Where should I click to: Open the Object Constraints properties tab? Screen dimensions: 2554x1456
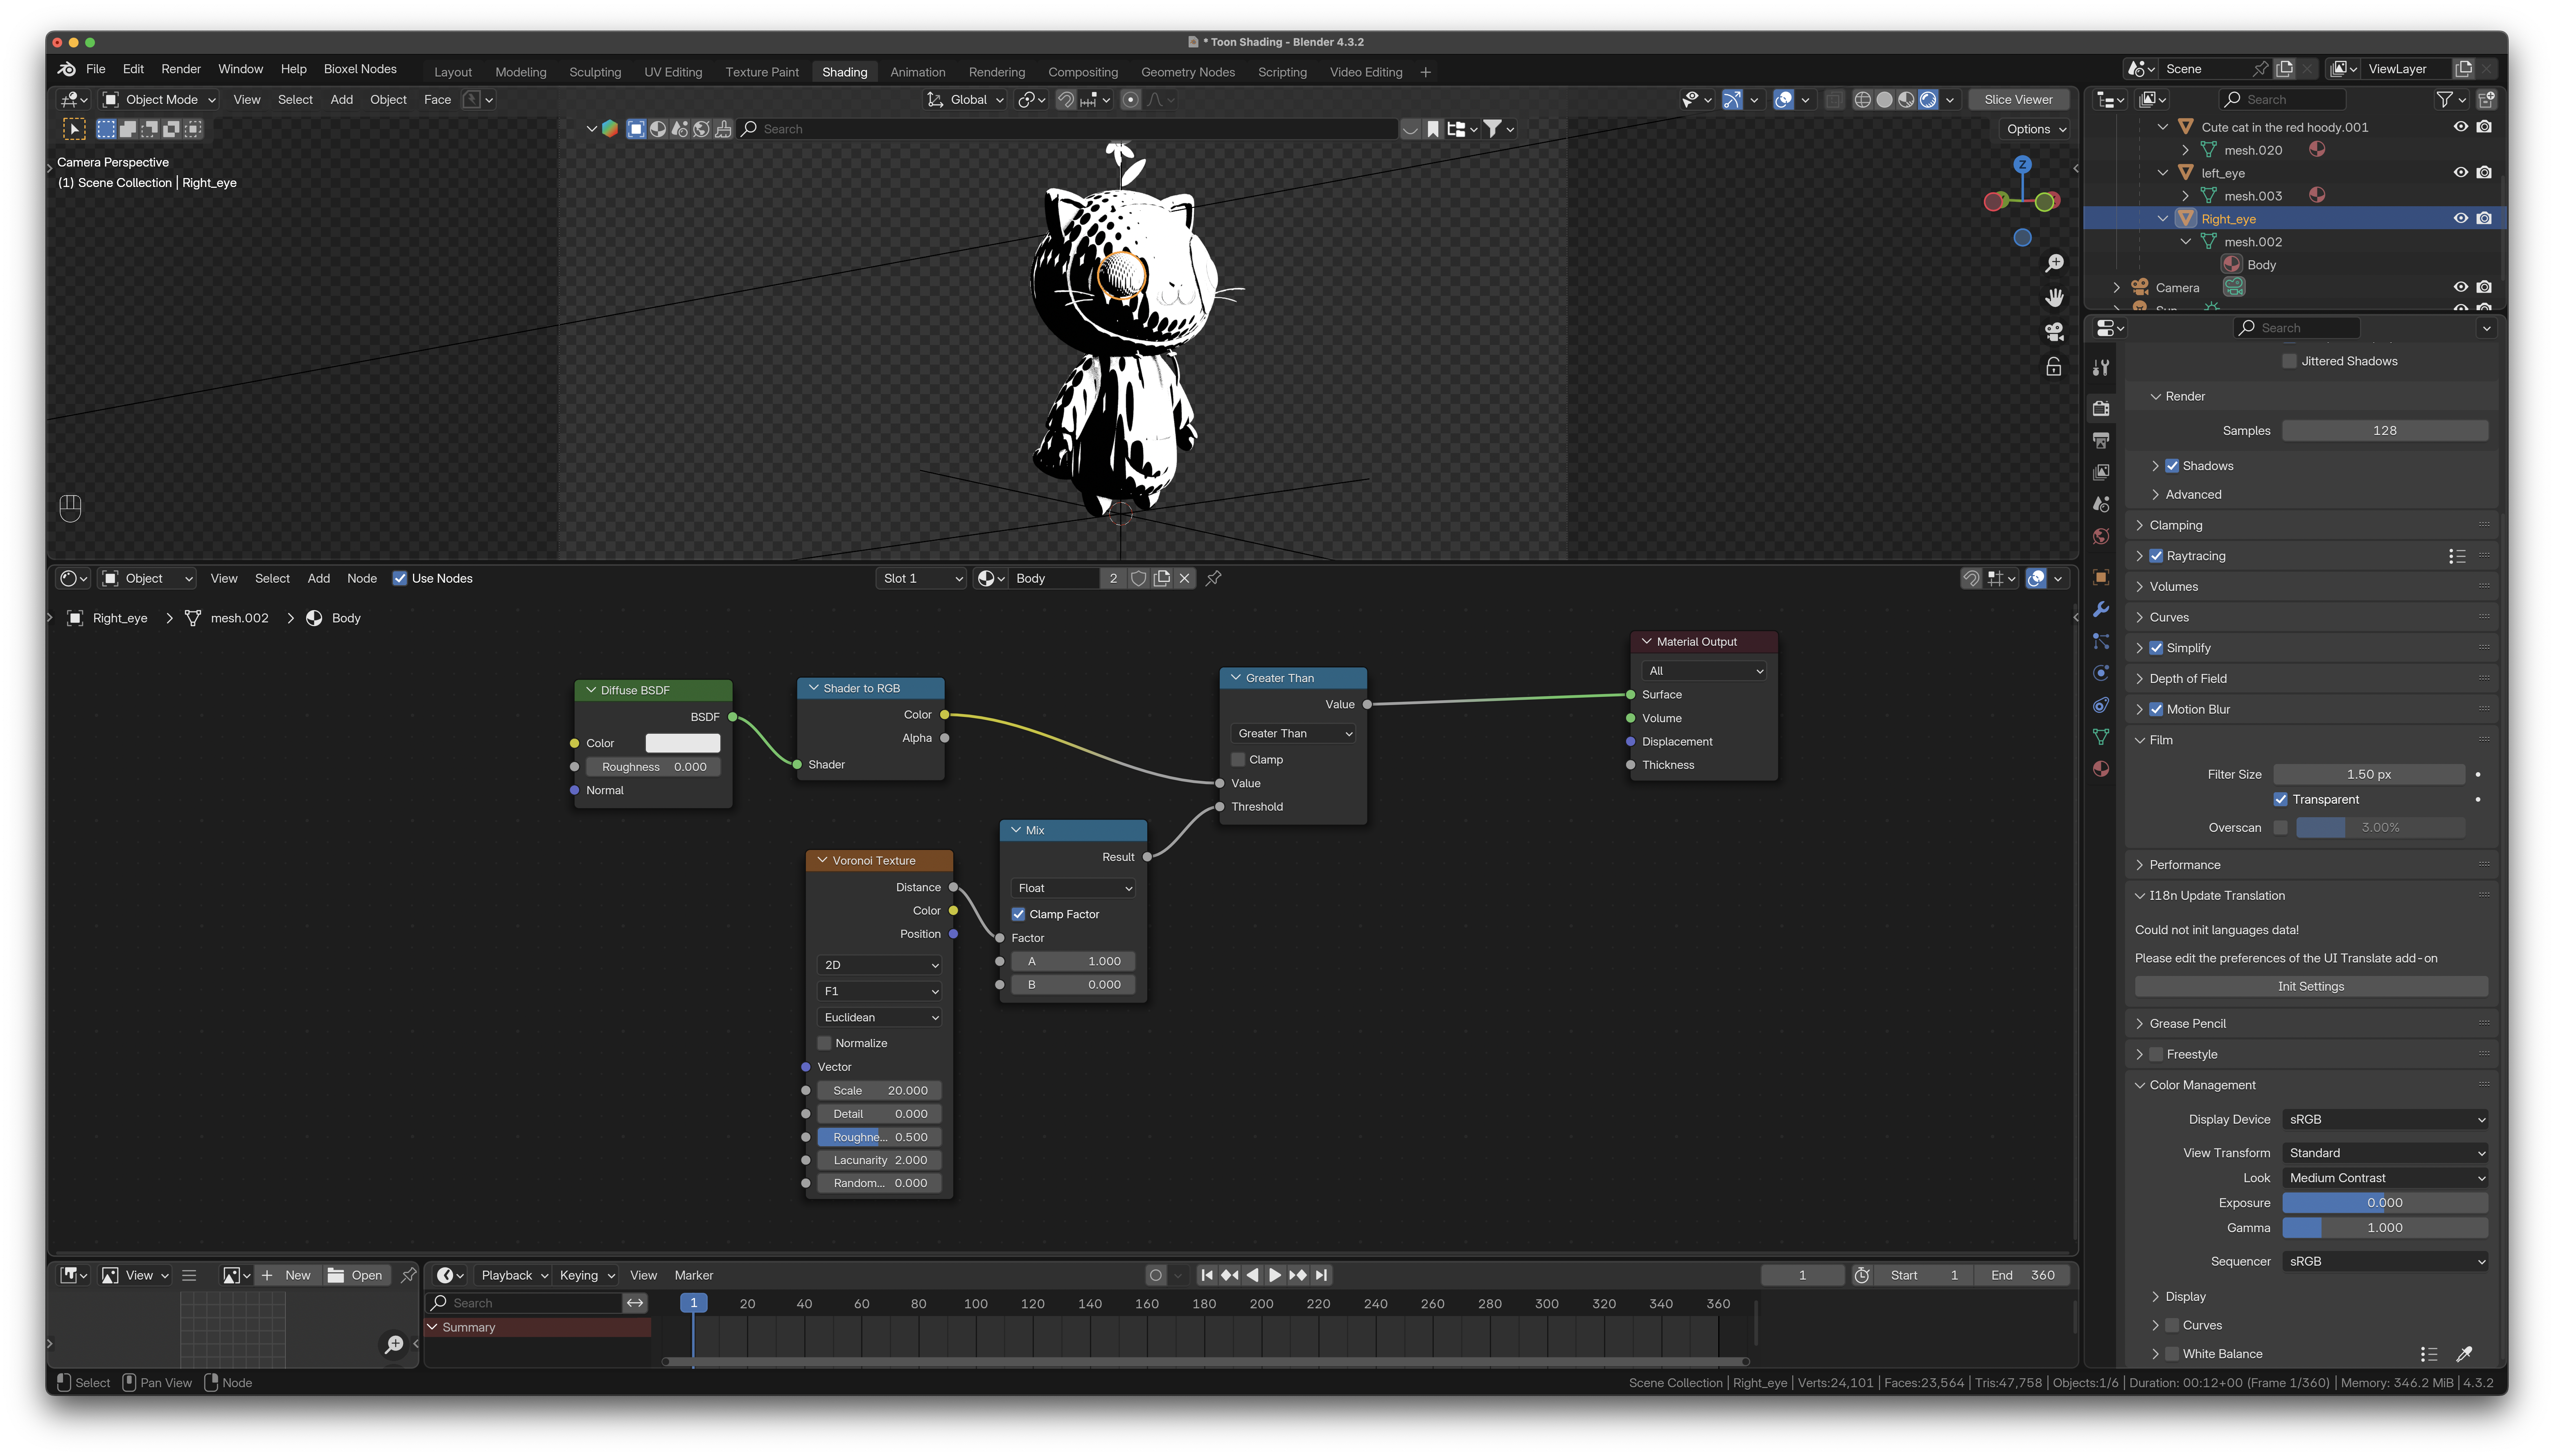(2101, 705)
